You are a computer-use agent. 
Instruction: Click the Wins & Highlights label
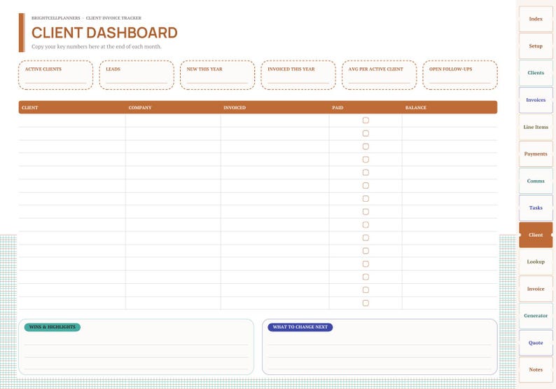pos(53,327)
